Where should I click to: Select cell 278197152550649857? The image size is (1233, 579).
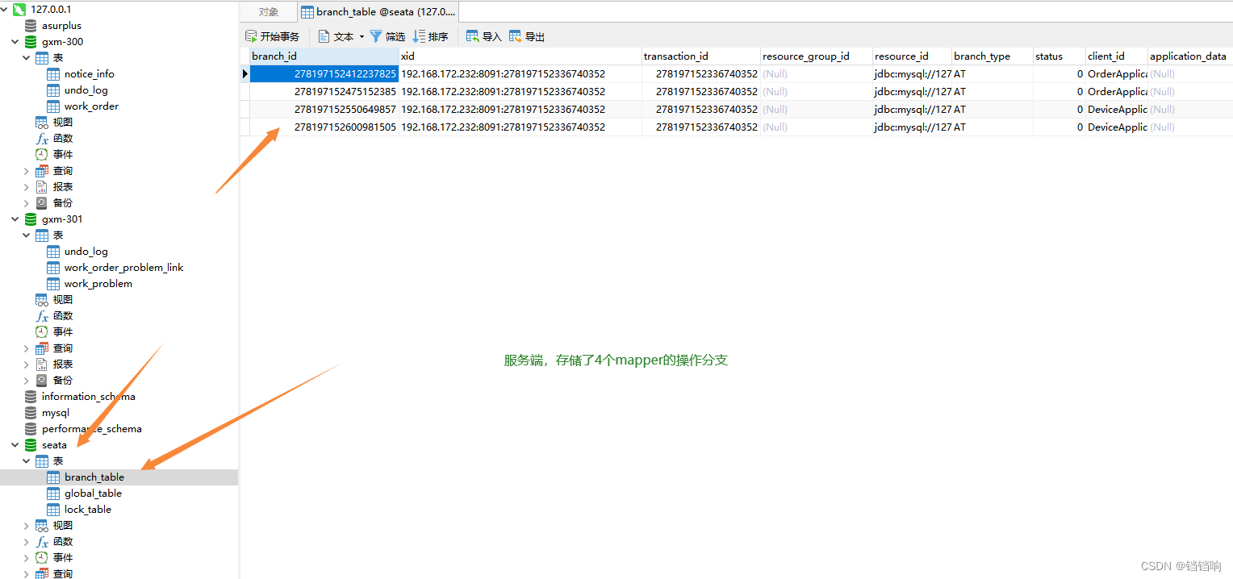[324, 110]
